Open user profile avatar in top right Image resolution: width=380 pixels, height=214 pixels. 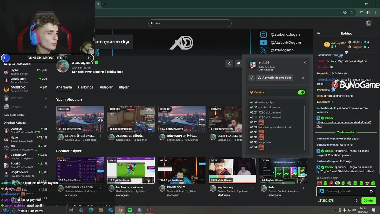tap(369, 23)
